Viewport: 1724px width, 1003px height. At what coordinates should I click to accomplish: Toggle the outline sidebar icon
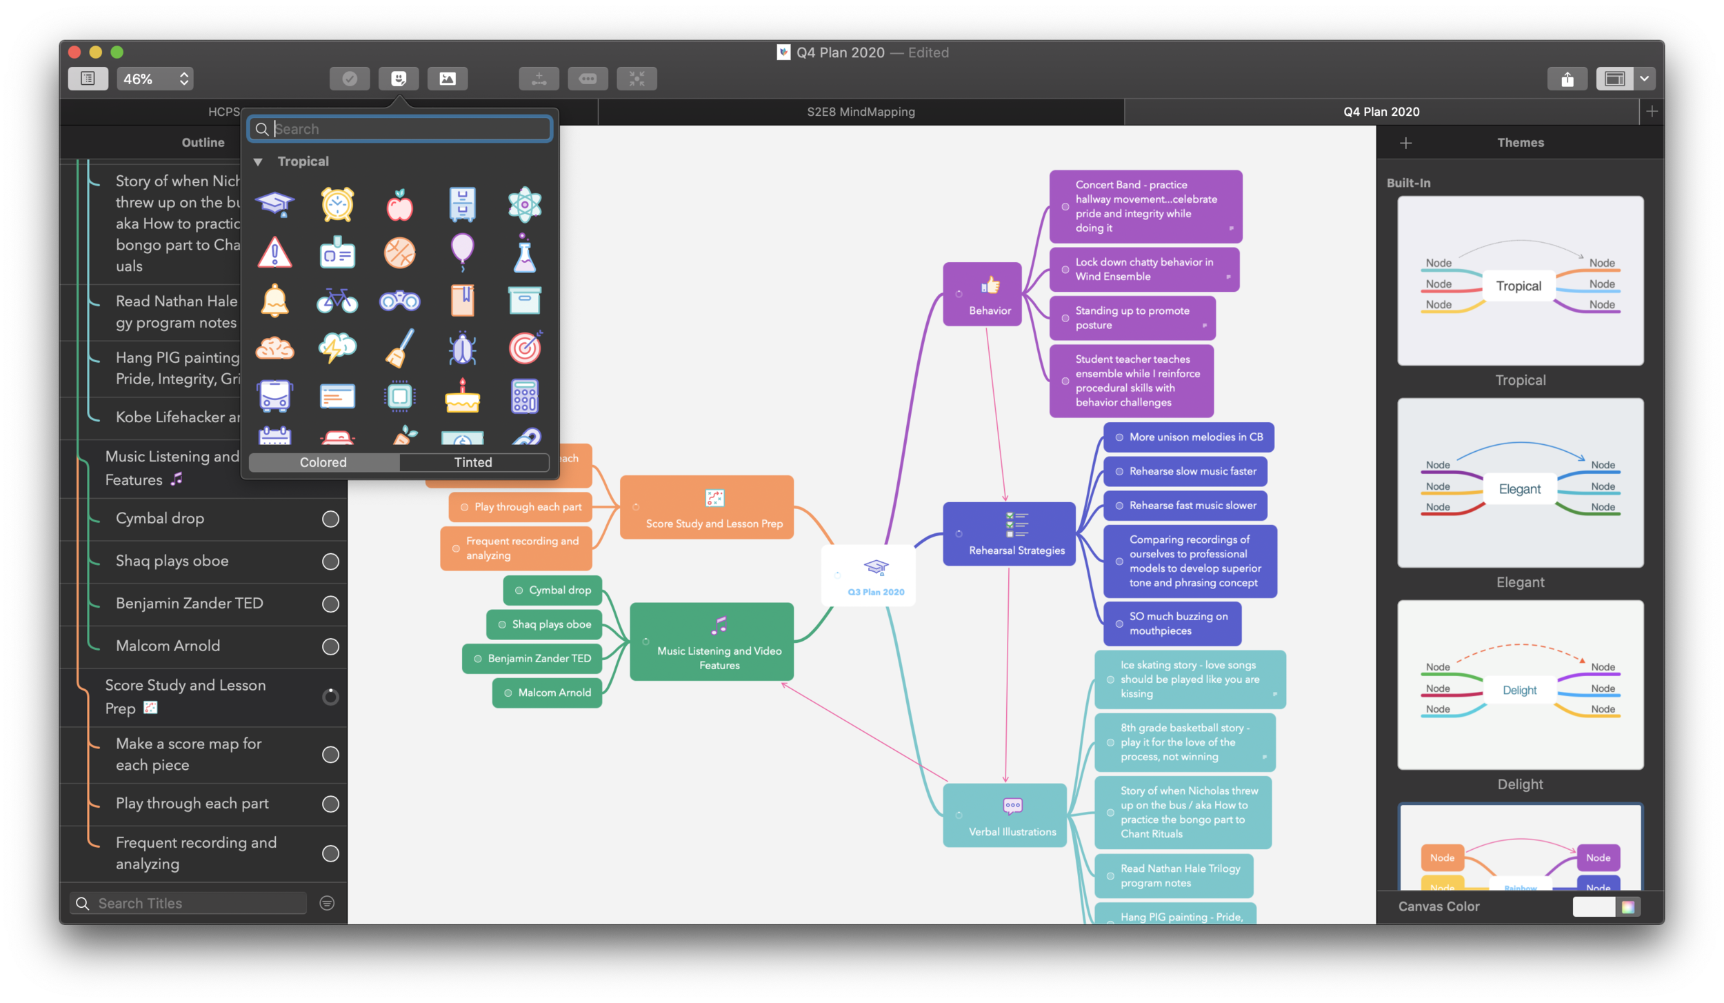click(x=87, y=79)
